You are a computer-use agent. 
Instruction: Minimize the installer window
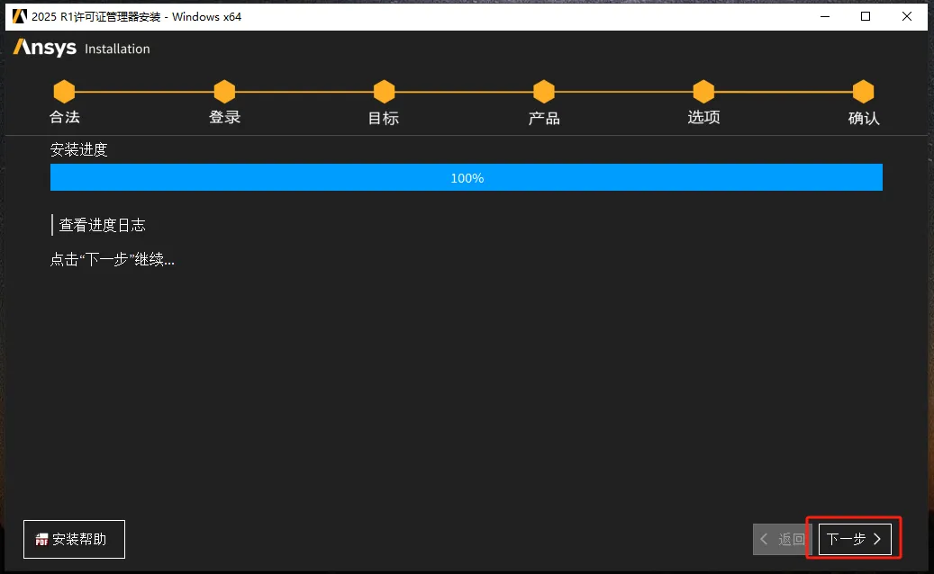pyautogui.click(x=825, y=16)
